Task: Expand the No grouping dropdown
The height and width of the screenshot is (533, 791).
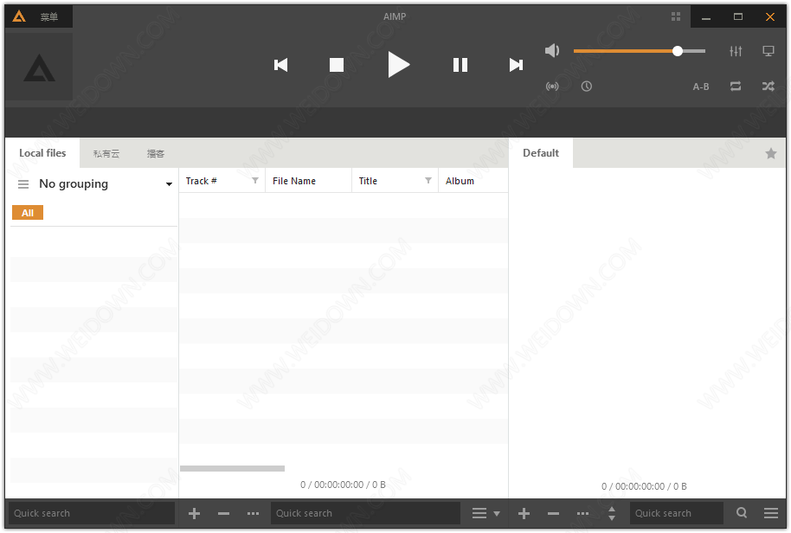Action: 169,184
